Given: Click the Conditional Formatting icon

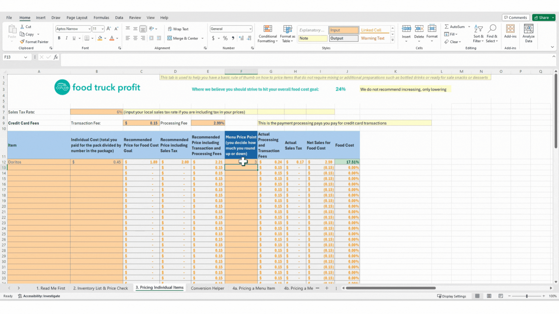Looking at the screenshot, I should pos(268,29).
